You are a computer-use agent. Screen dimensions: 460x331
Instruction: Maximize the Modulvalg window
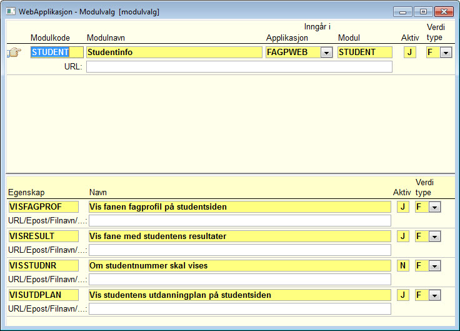pos(423,12)
